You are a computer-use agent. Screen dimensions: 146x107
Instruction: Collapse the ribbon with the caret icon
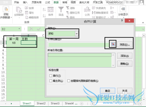point(143,23)
